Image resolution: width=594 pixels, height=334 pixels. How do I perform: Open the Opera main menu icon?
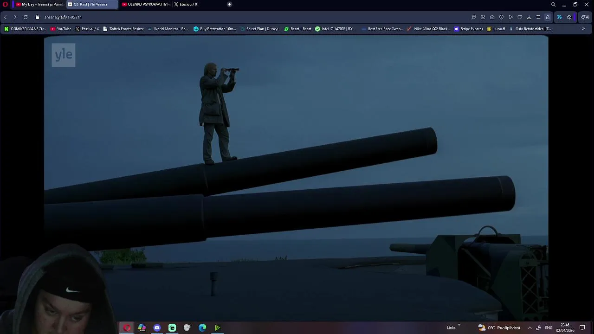[5, 4]
